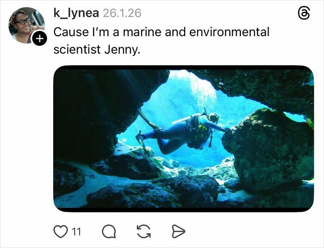Share the post via paper plane icon
The height and width of the screenshot is (248, 324).
[x=178, y=231]
